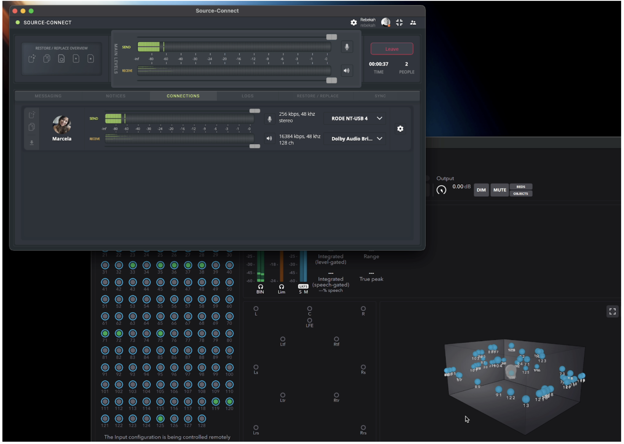The width and height of the screenshot is (624, 444).
Task: Switch to the Messaging tab
Action: [x=48, y=96]
